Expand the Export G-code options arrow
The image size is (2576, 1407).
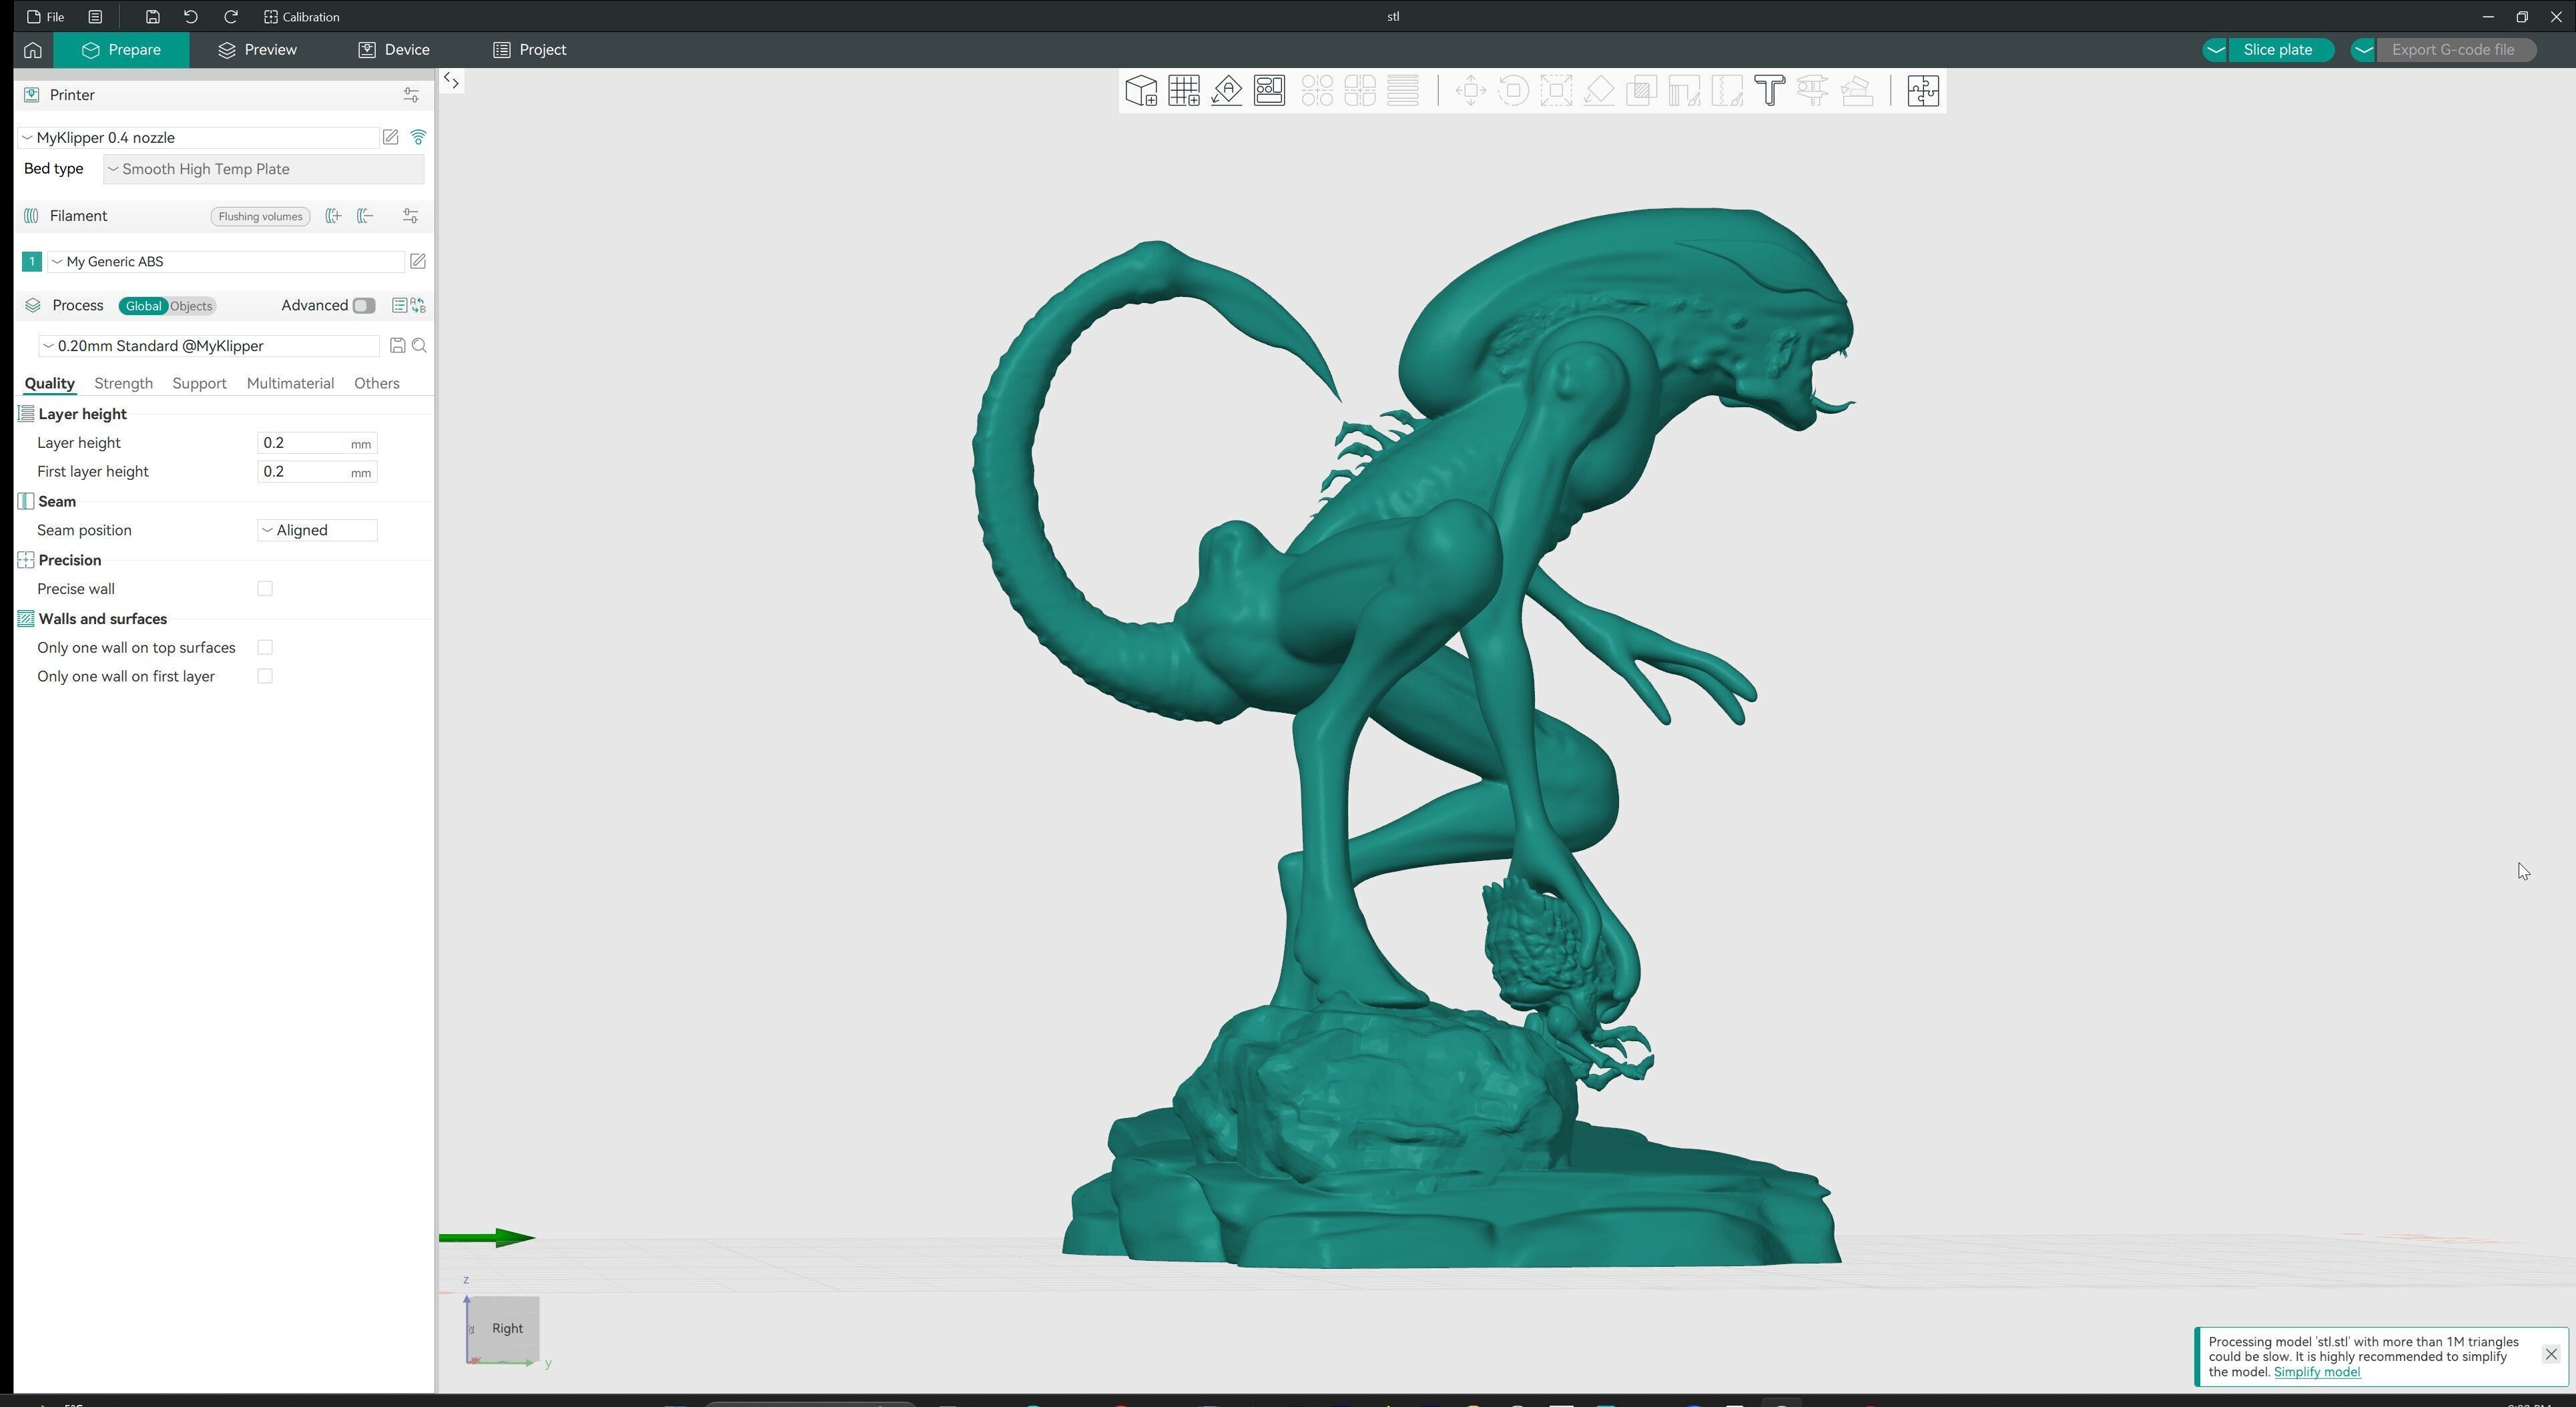click(2363, 50)
